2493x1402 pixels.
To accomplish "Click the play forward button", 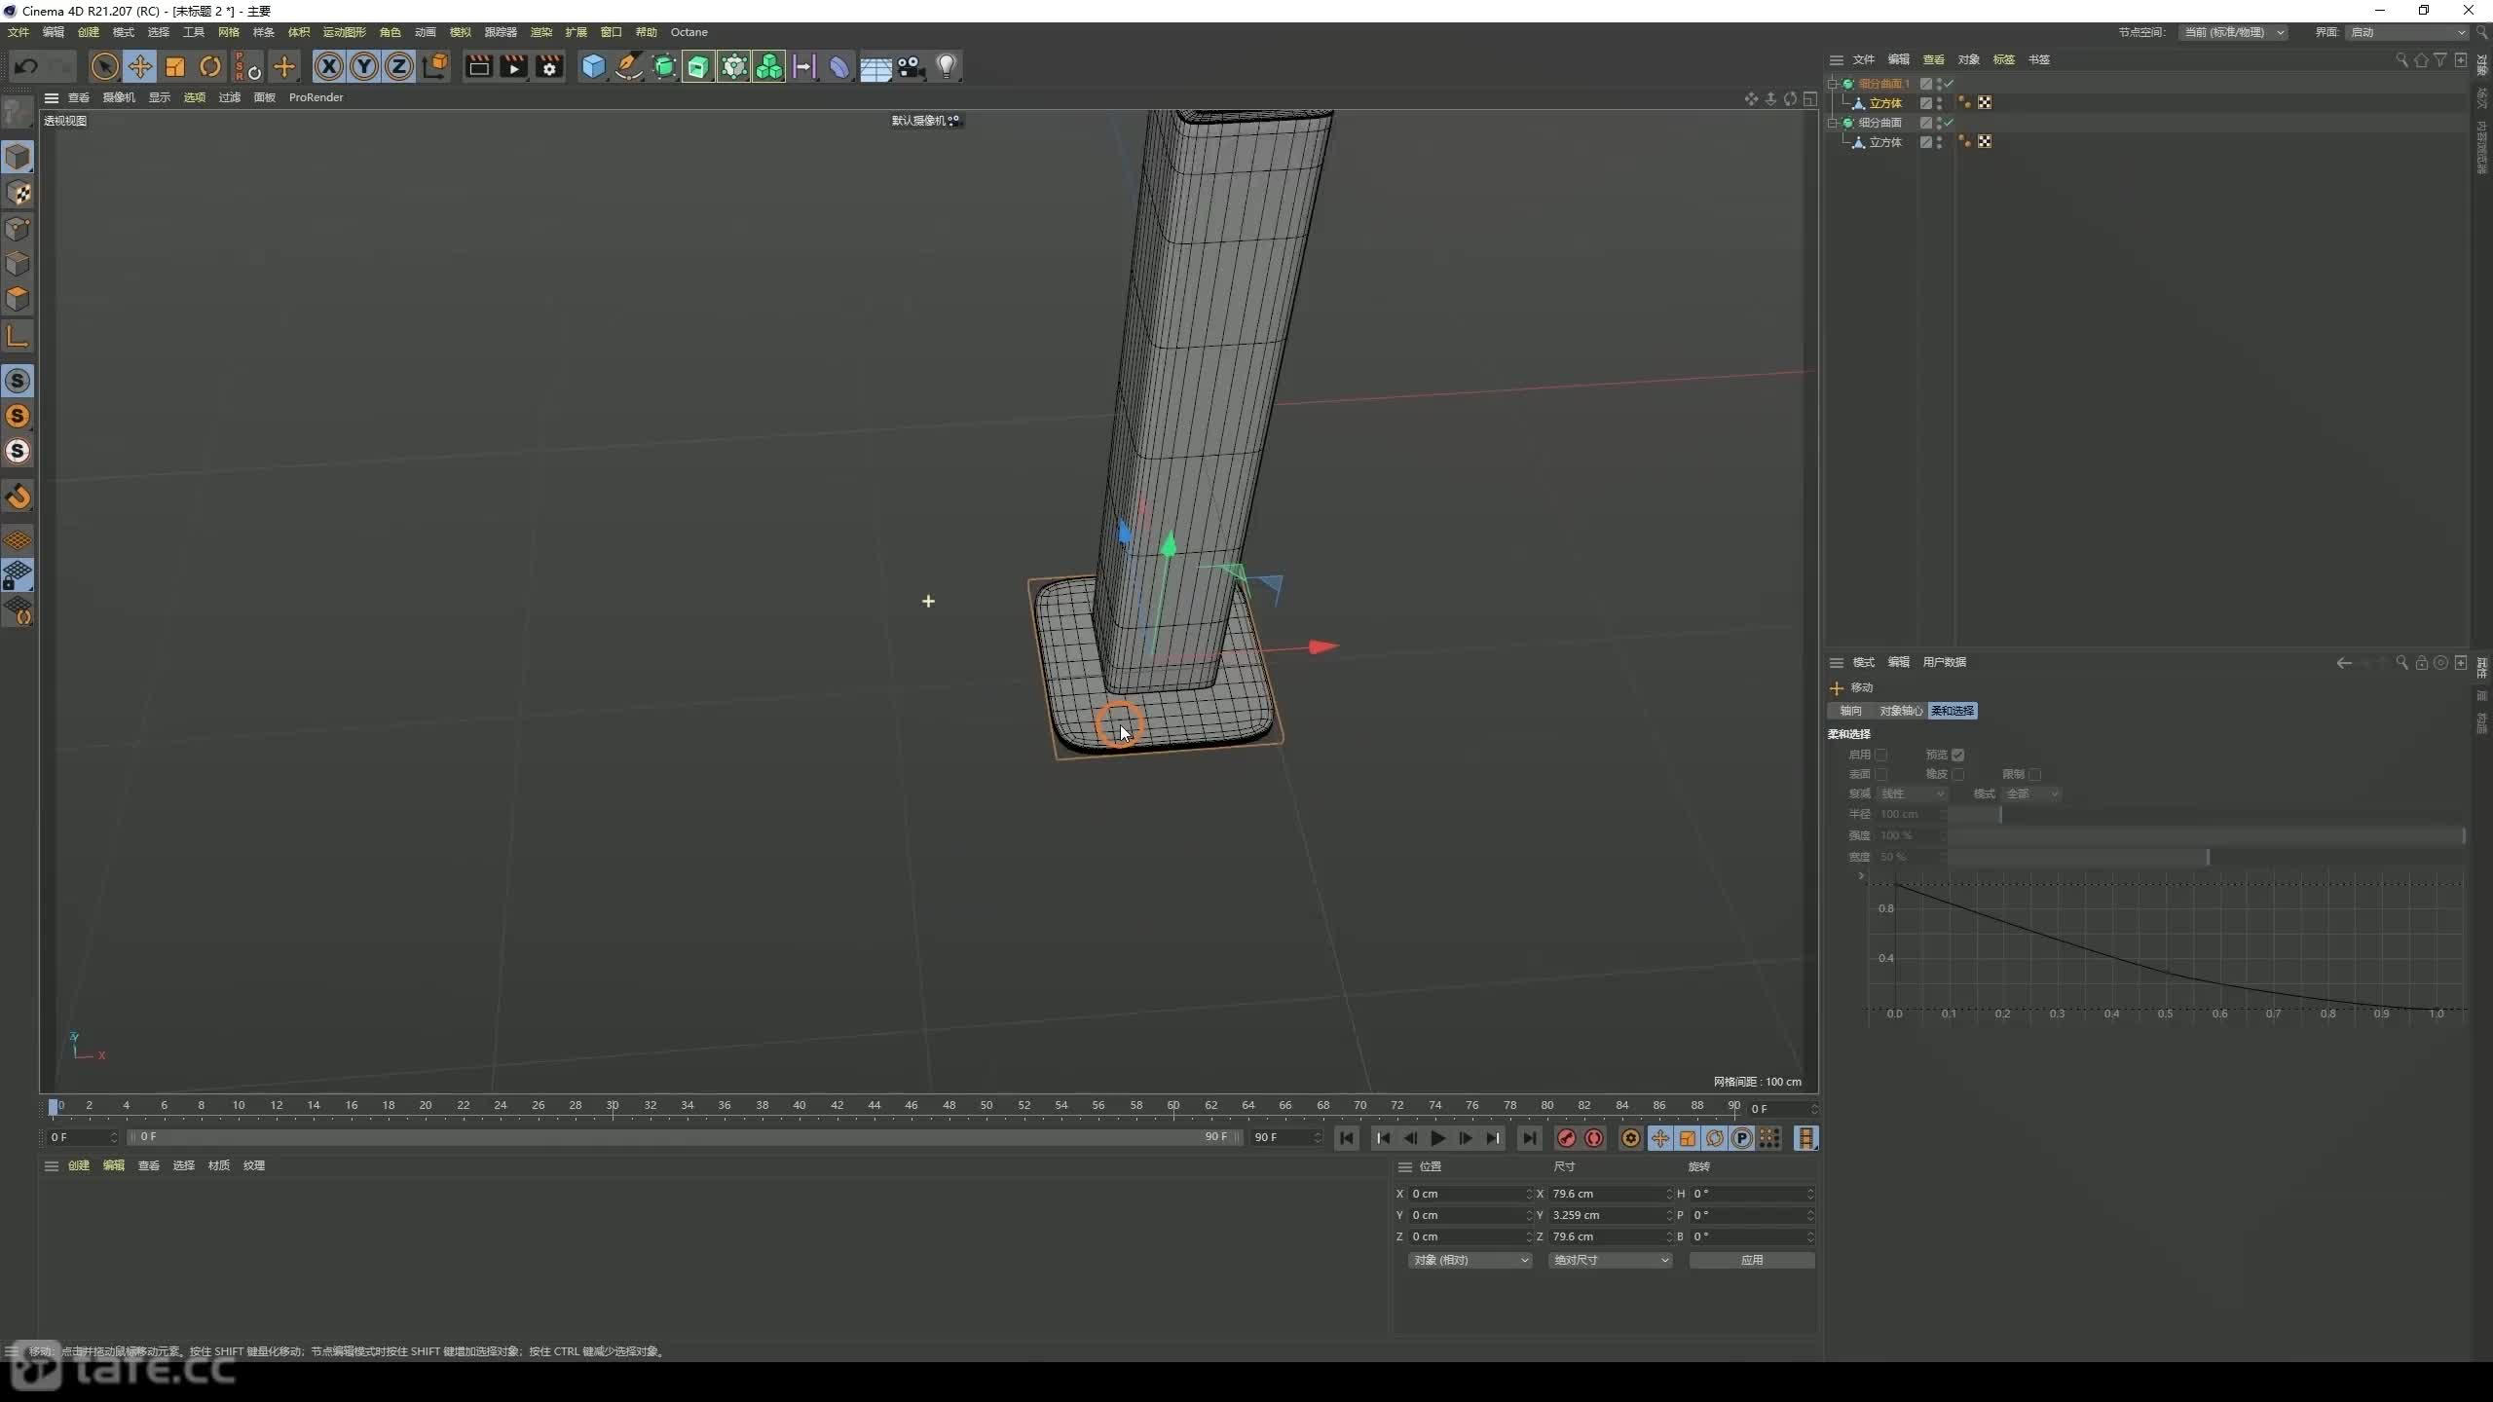I will pyautogui.click(x=1438, y=1138).
